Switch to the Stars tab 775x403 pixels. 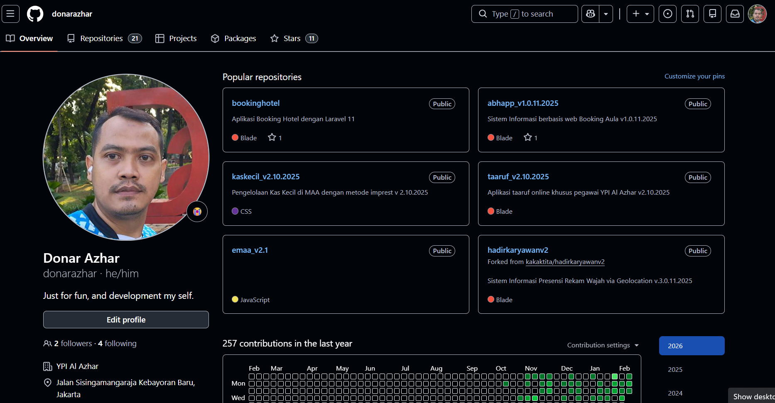(x=294, y=38)
